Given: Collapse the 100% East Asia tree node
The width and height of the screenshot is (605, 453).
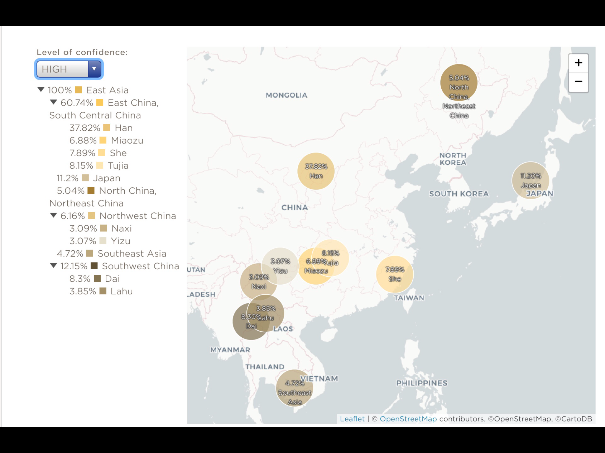Looking at the screenshot, I should coord(41,89).
